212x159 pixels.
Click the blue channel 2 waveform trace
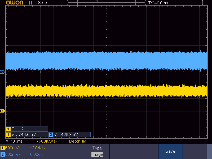(107, 61)
